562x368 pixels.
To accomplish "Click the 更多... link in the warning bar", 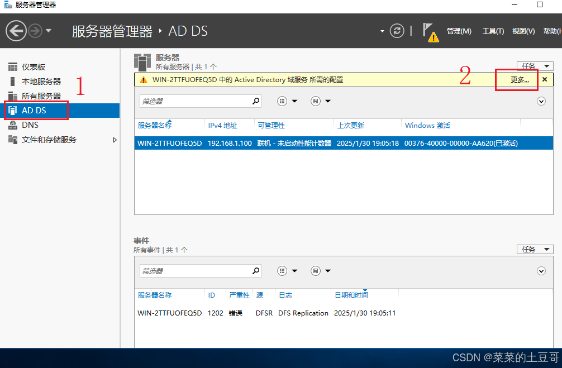I will [520, 79].
